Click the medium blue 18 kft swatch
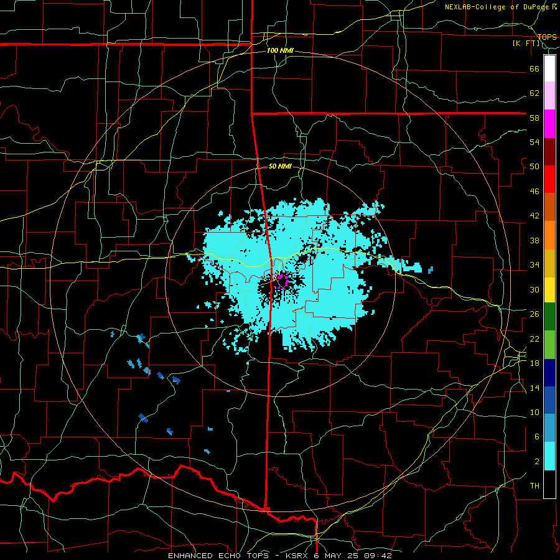Screen dimensions: 560x560 click(x=549, y=400)
